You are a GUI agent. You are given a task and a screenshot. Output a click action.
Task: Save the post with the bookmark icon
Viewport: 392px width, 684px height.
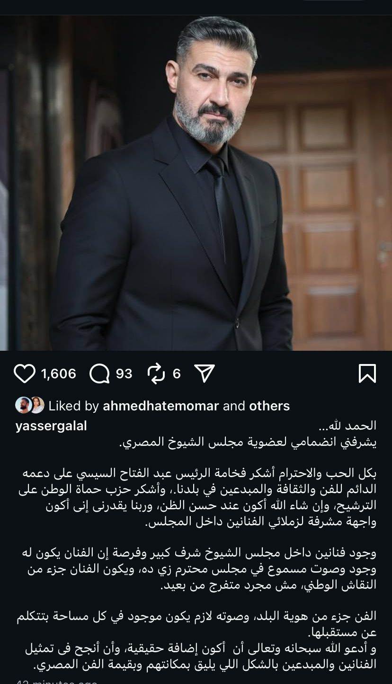coord(367,373)
